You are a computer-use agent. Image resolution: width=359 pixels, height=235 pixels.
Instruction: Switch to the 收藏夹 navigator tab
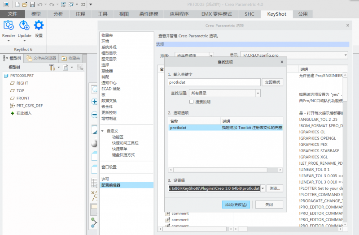coord(71,59)
